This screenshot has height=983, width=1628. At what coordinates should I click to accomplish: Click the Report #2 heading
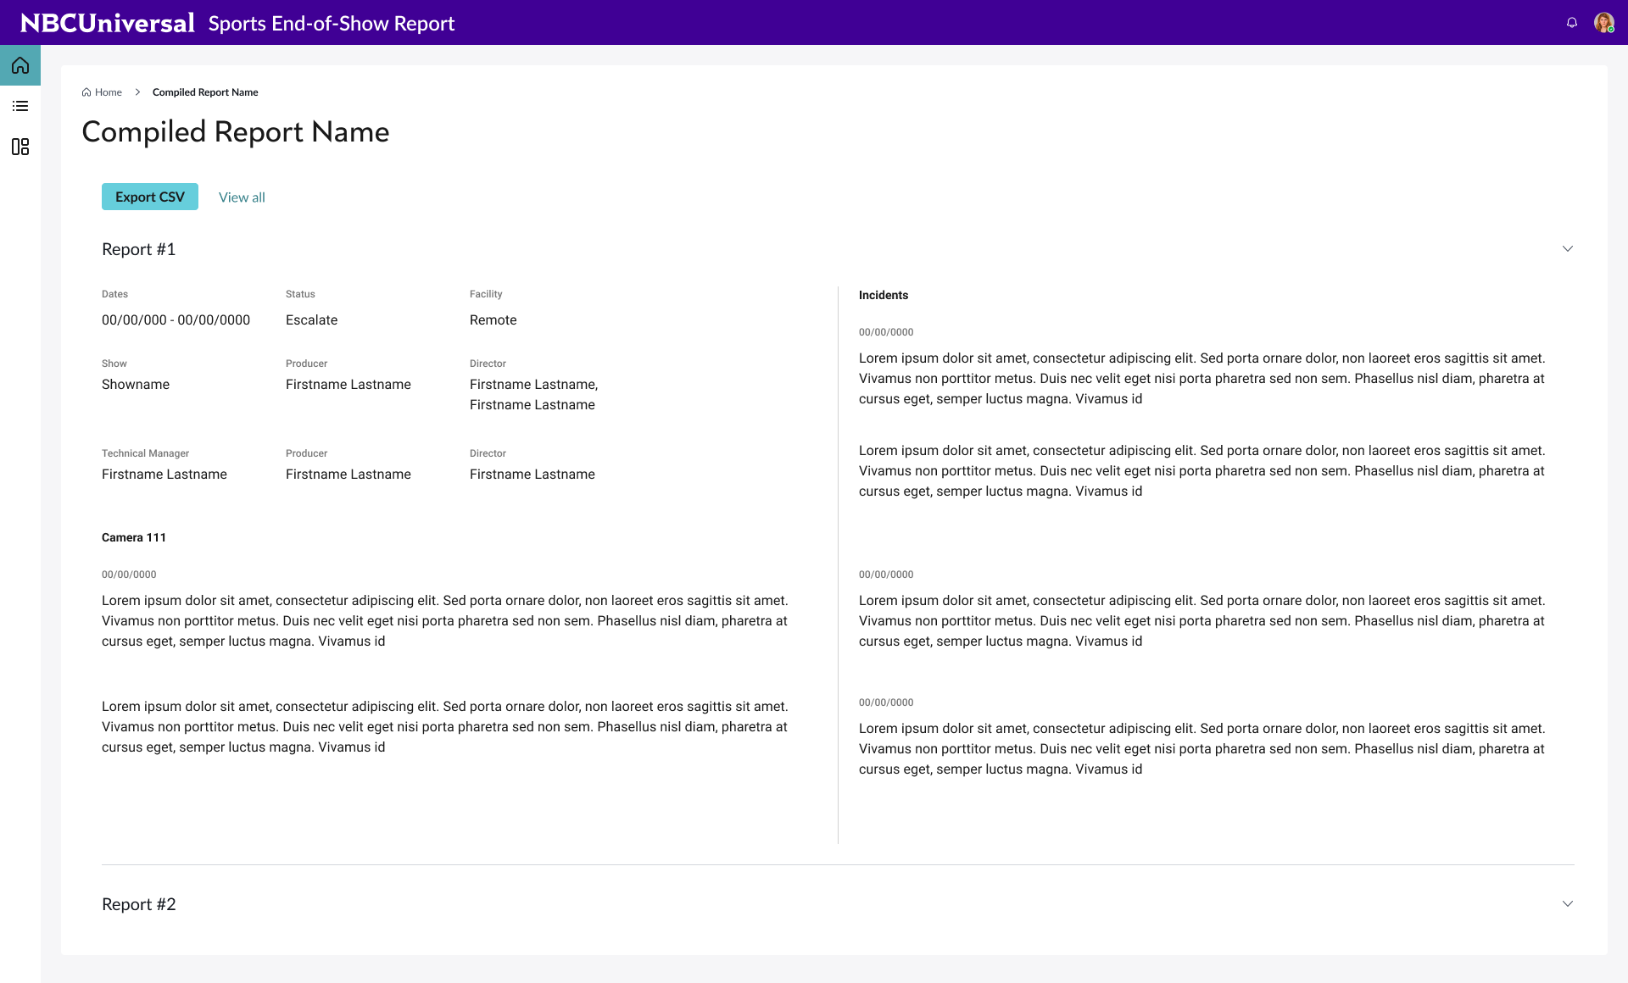pyautogui.click(x=139, y=904)
